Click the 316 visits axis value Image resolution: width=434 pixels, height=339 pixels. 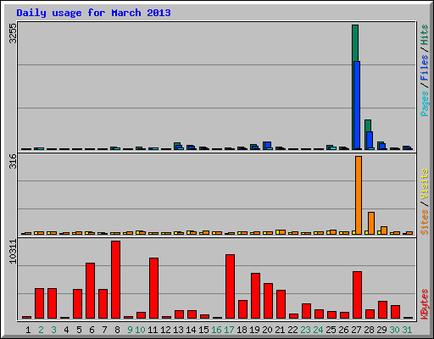pos(13,161)
